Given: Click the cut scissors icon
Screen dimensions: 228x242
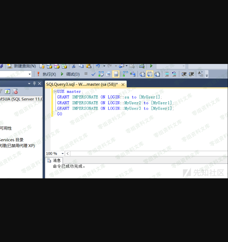Looking at the screenshot, I should 73,66.
